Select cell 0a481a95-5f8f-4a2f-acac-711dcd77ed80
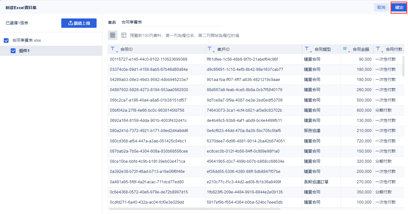 pyautogui.click(x=157, y=182)
